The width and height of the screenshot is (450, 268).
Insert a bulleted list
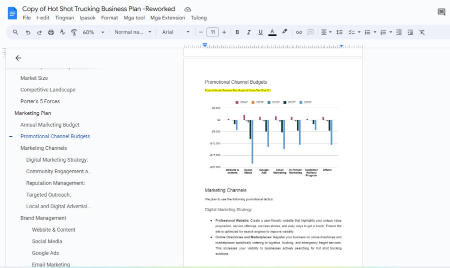click(x=367, y=32)
